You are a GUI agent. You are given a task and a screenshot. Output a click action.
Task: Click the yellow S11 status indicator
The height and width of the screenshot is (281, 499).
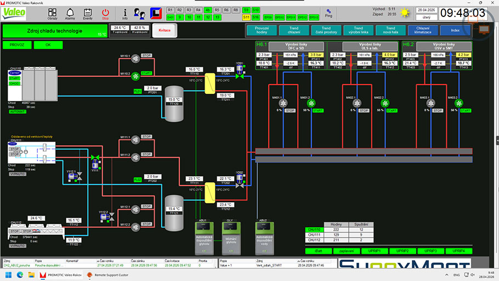[x=247, y=18]
